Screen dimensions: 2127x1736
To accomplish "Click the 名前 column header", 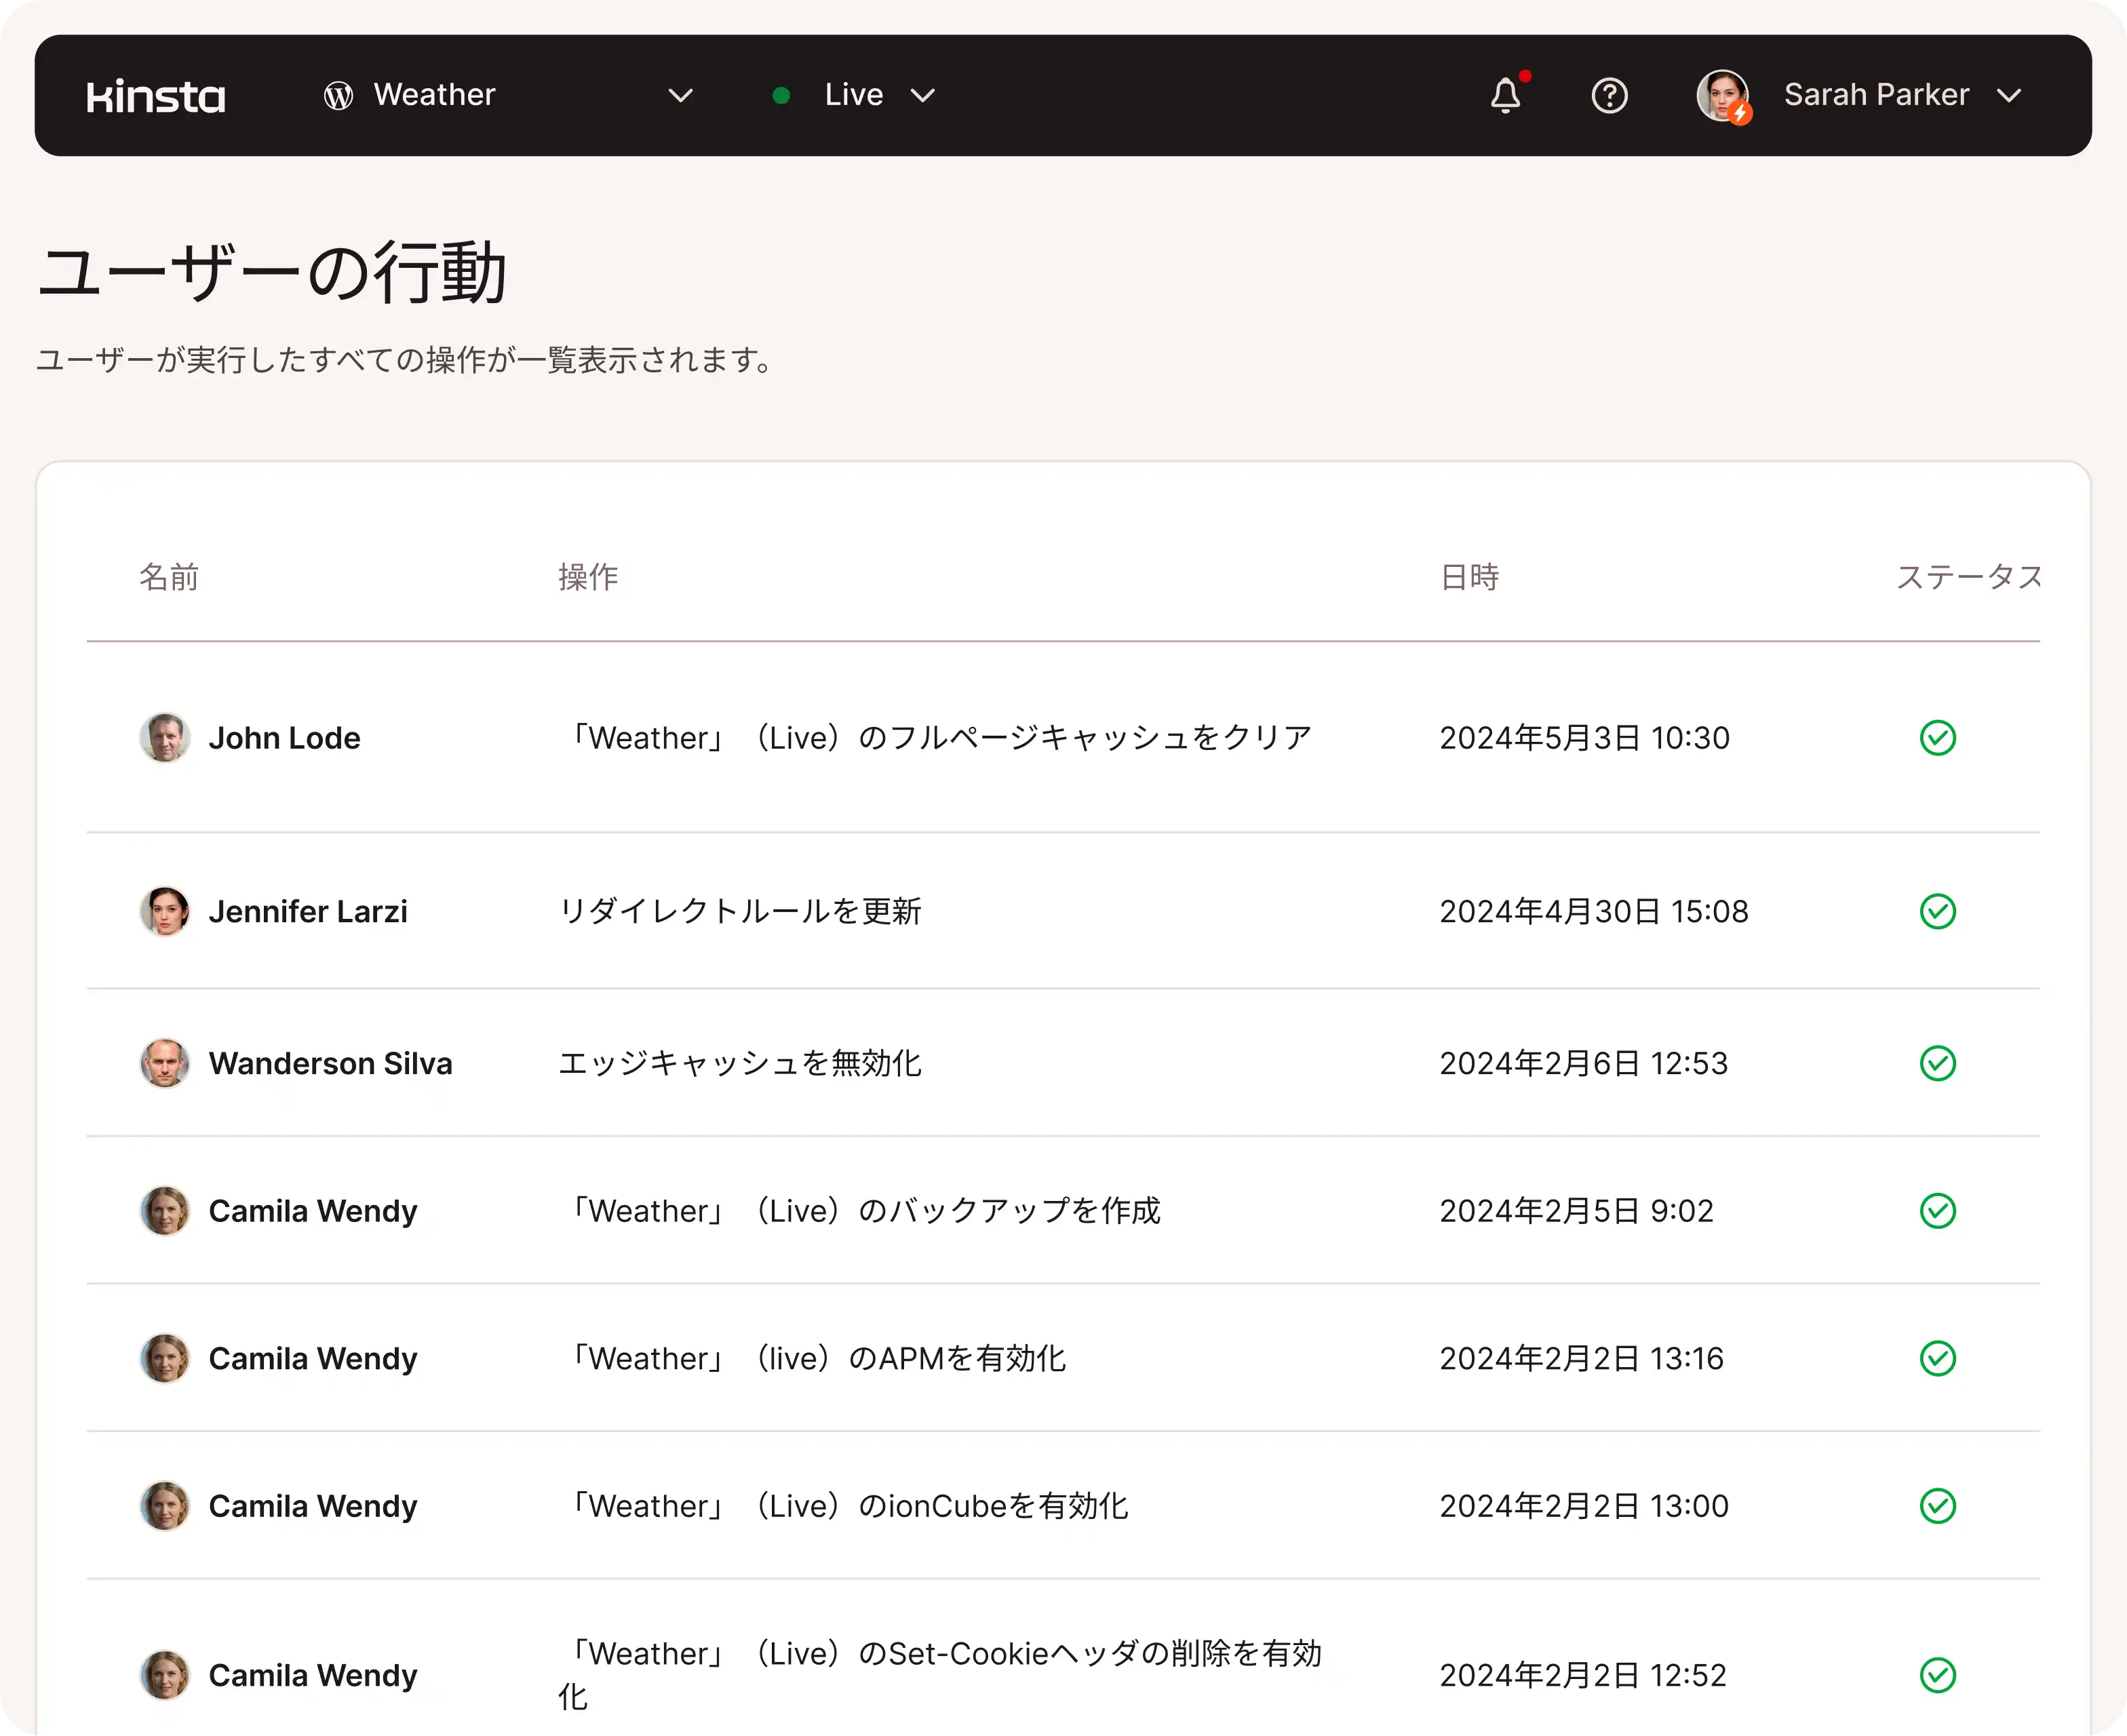I will (x=168, y=577).
